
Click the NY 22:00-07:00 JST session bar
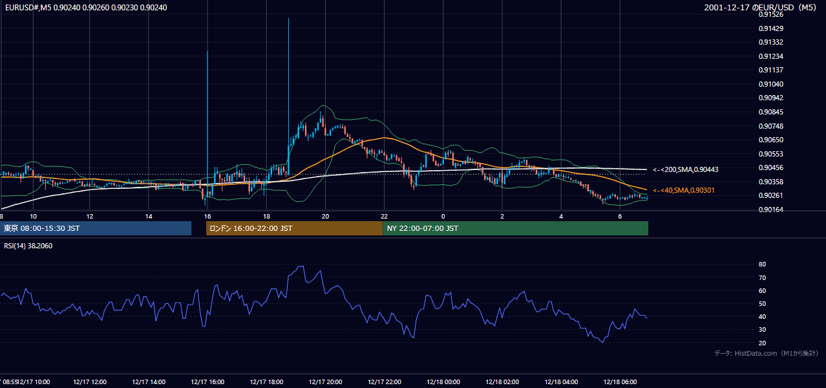(x=516, y=228)
